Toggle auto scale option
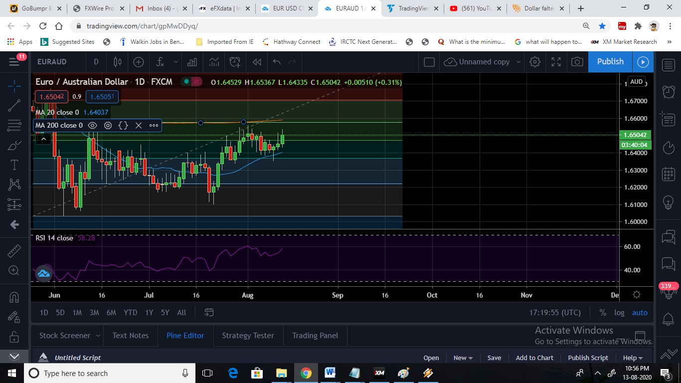 pos(640,313)
